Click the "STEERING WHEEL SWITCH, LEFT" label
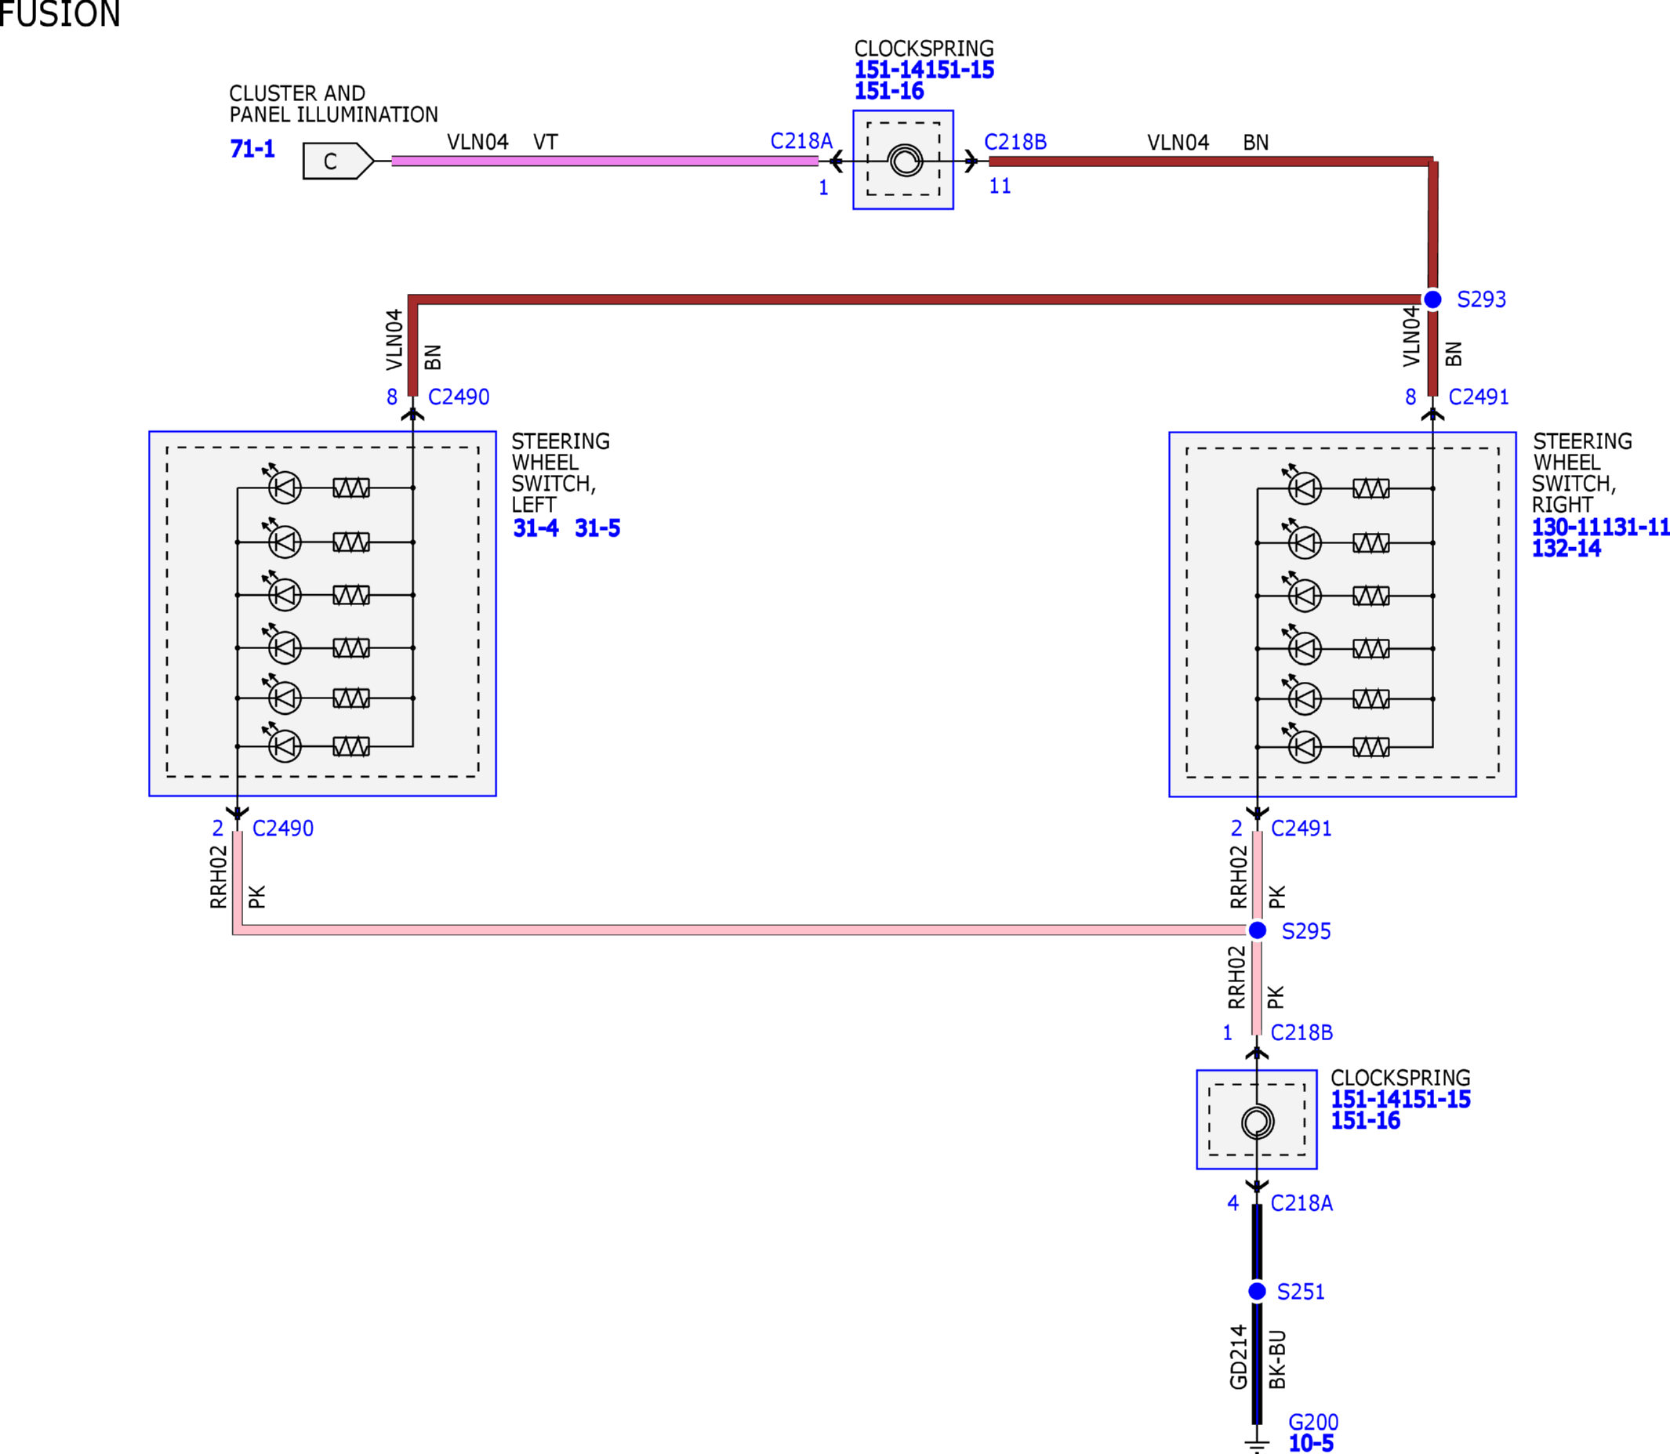 (561, 473)
